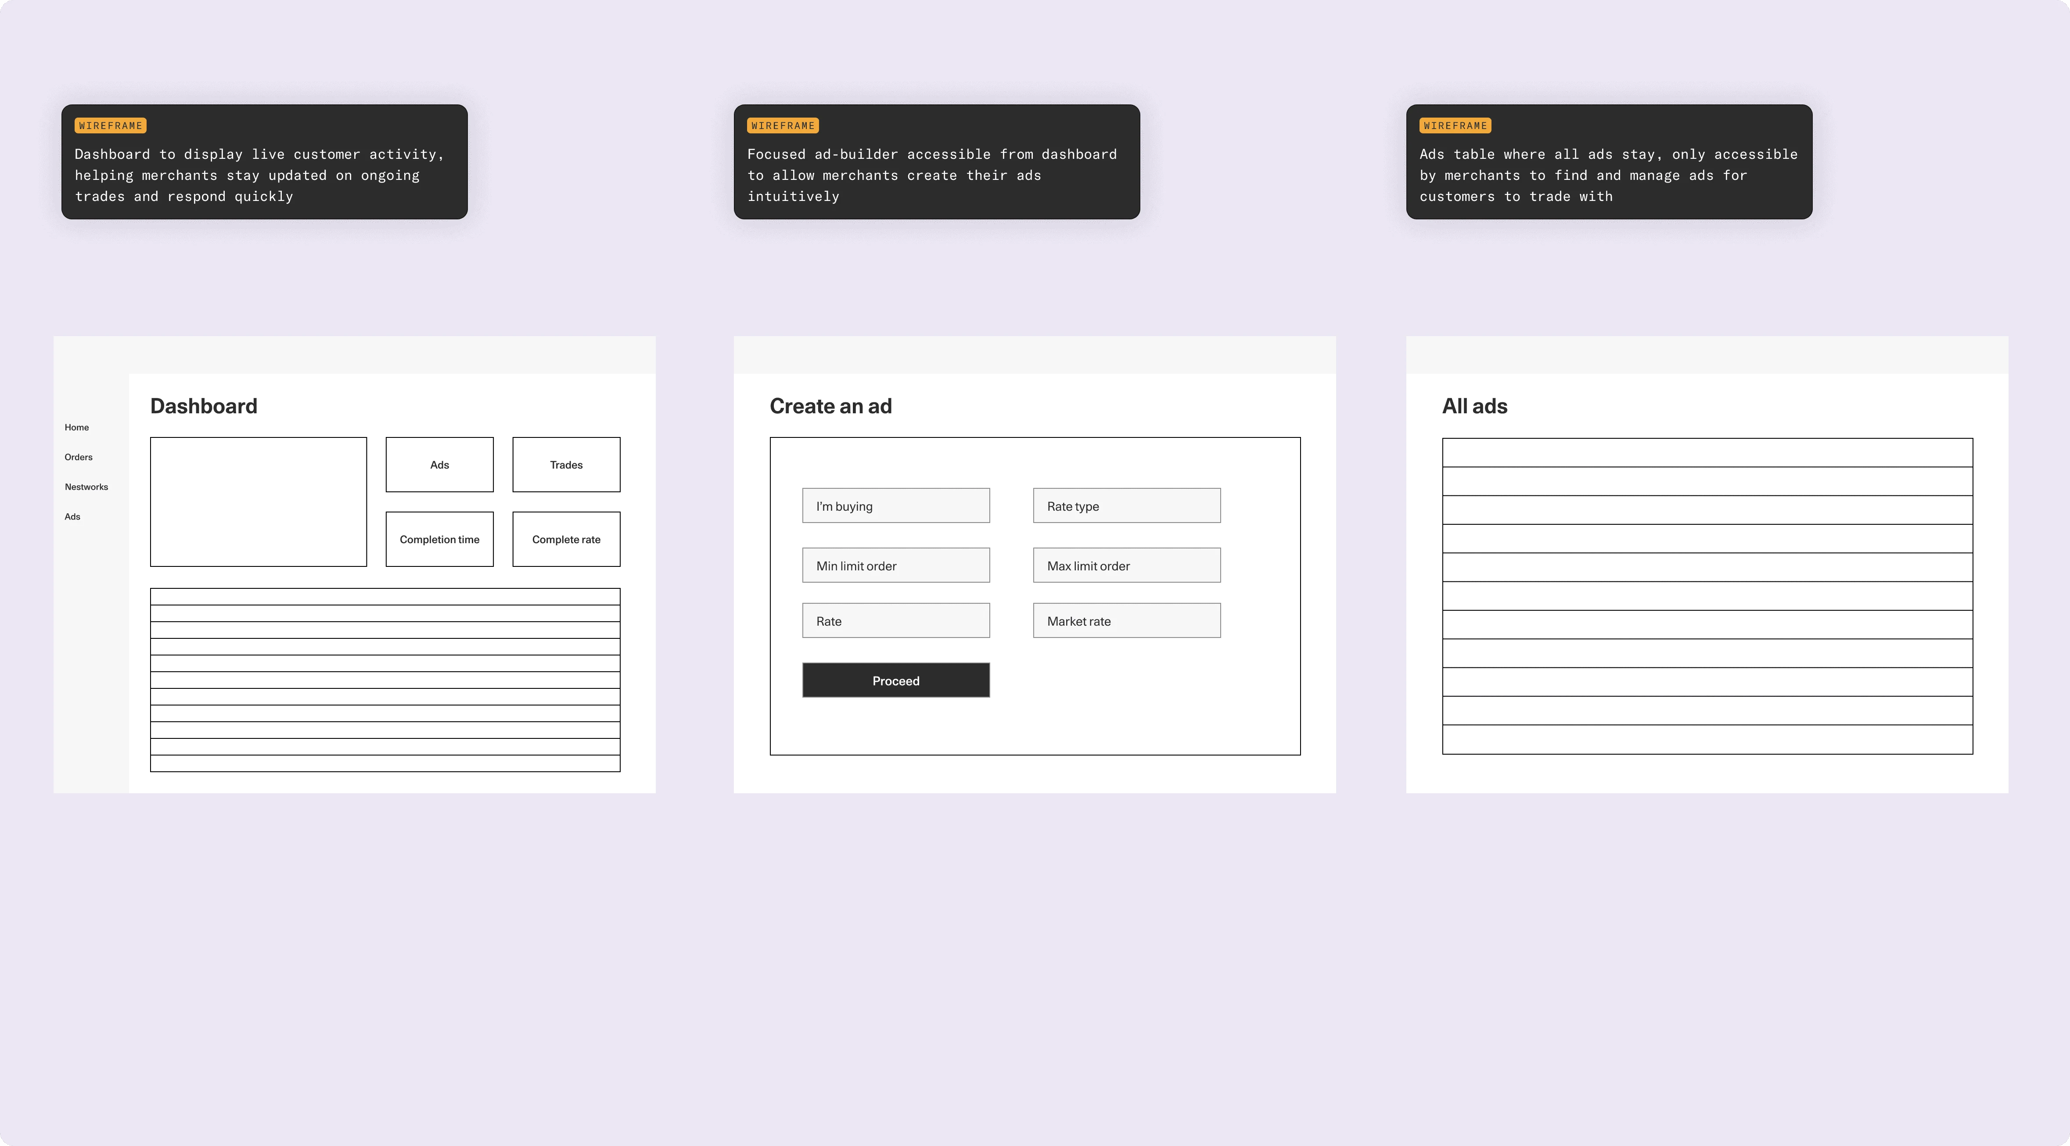Click the Proceed button
2070x1146 pixels.
pos(896,680)
